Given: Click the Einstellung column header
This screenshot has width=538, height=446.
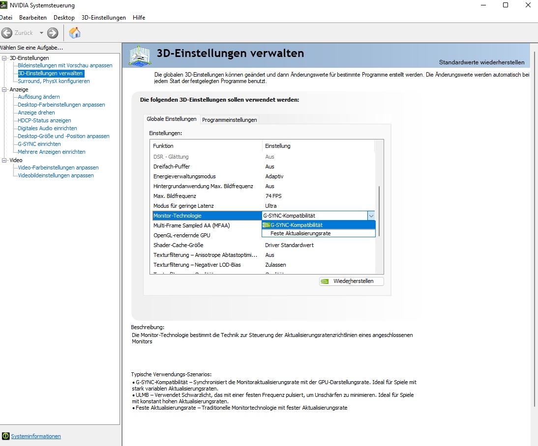Looking at the screenshot, I should tap(318, 146).
